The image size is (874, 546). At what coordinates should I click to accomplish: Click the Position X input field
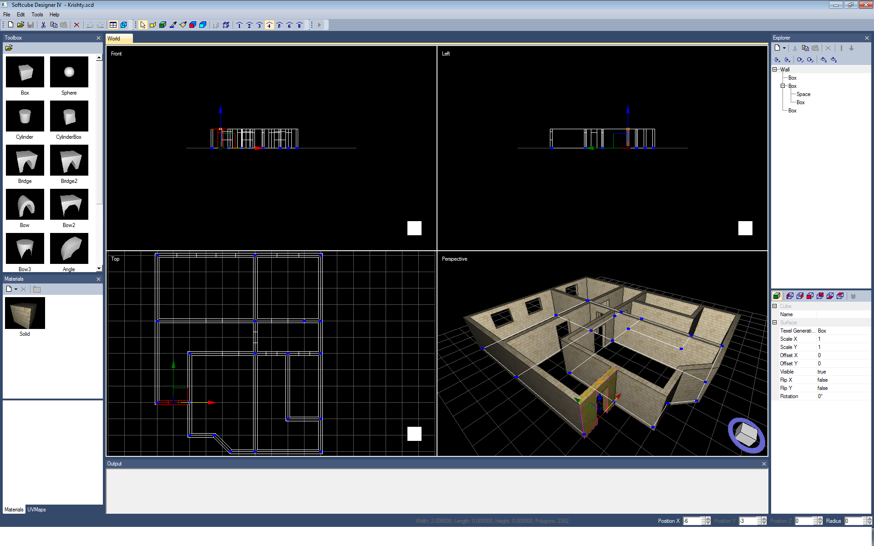[x=692, y=521]
